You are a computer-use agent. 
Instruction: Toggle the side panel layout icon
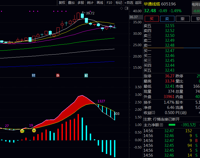tap(127, 8)
